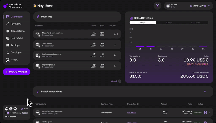Open Transactions in the sidebar
216x123 pixels.
tap(16, 31)
